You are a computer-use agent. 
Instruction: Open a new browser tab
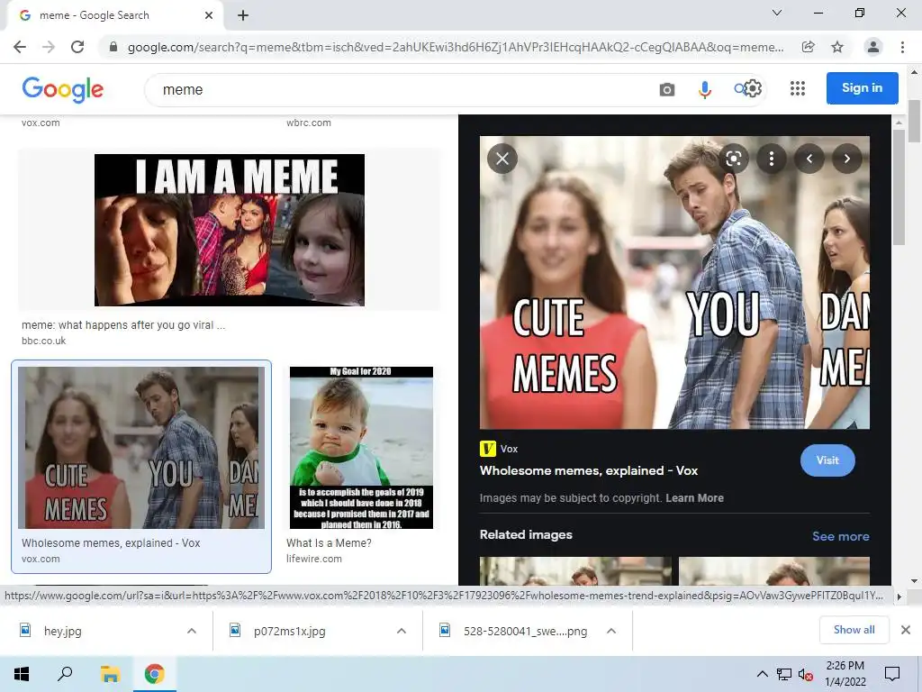243,15
